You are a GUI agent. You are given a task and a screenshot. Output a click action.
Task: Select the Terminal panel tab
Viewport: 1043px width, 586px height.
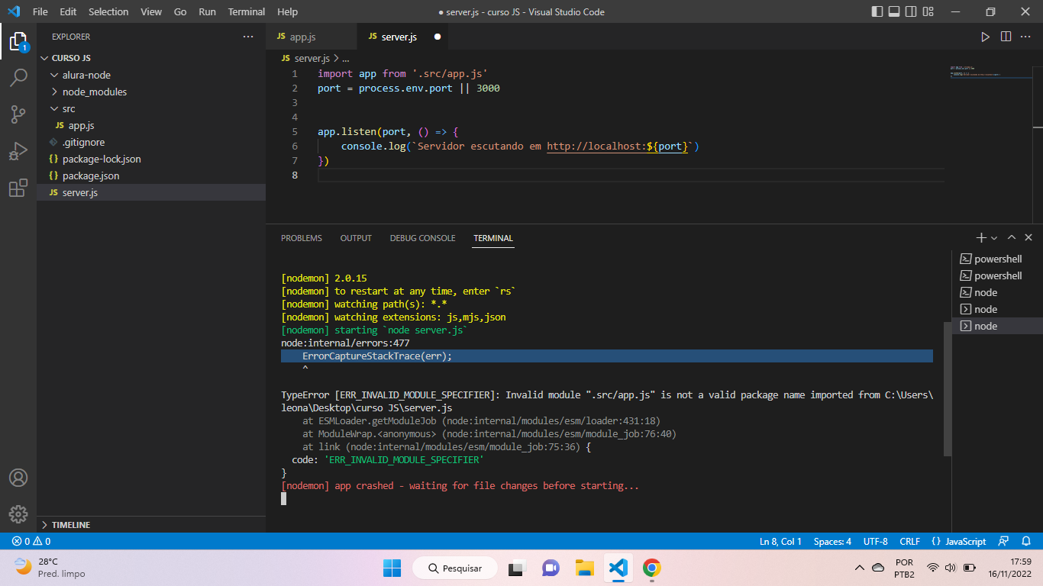point(493,238)
